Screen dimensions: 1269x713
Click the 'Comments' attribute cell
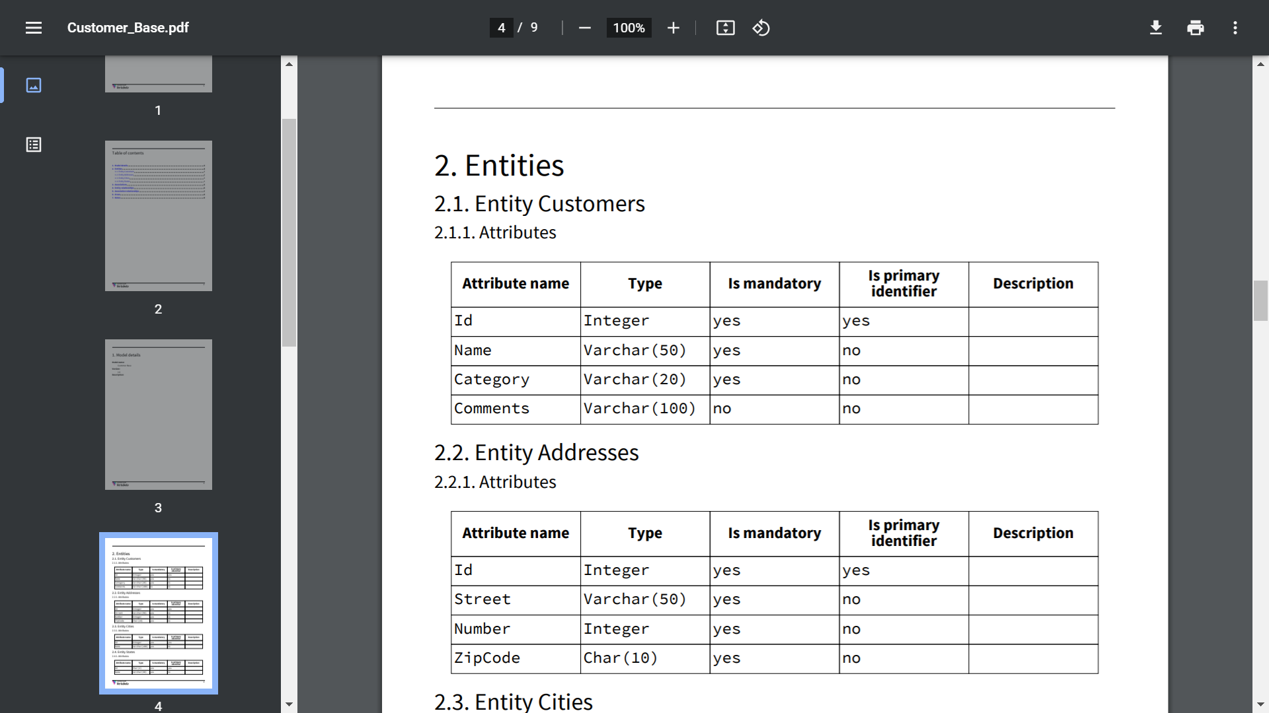point(516,409)
